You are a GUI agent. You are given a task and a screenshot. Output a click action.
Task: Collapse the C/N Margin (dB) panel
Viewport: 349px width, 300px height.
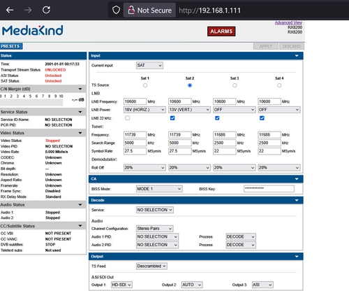(80, 89)
